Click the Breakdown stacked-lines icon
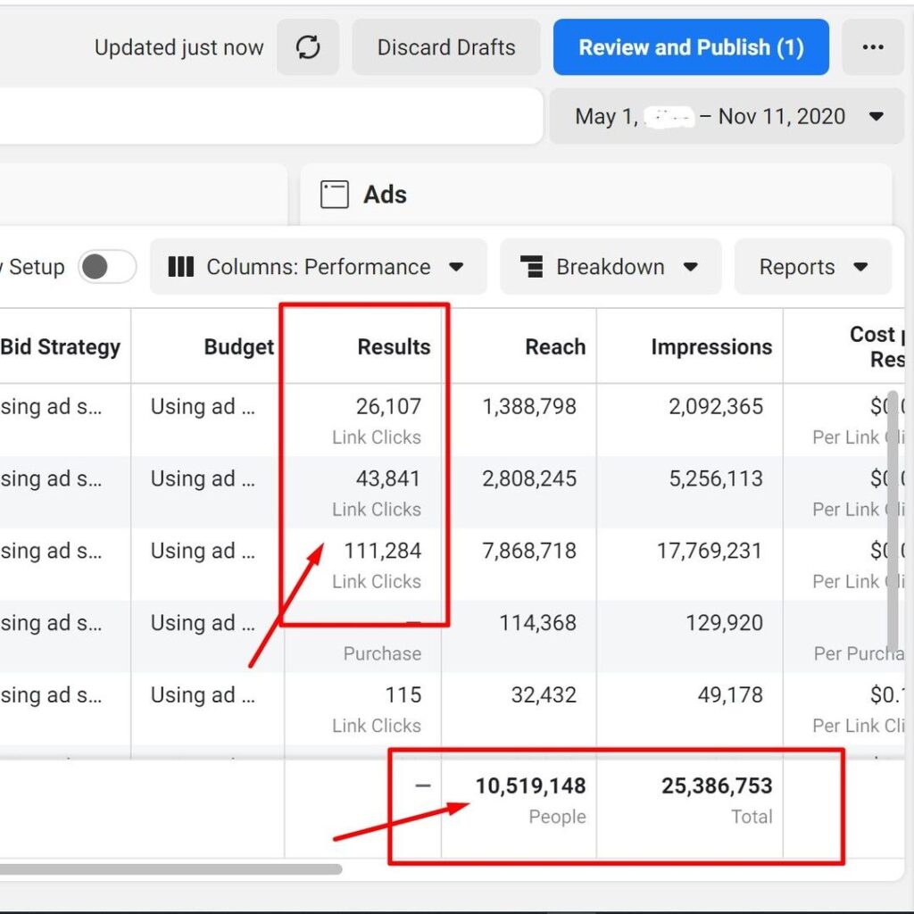Image resolution: width=914 pixels, height=914 pixels. [x=532, y=267]
